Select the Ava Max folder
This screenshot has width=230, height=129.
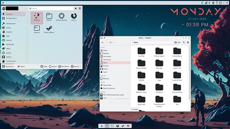click(x=141, y=52)
